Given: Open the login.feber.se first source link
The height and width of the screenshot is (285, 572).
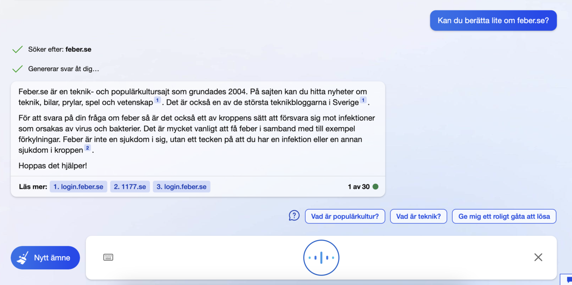Looking at the screenshot, I should coord(78,187).
